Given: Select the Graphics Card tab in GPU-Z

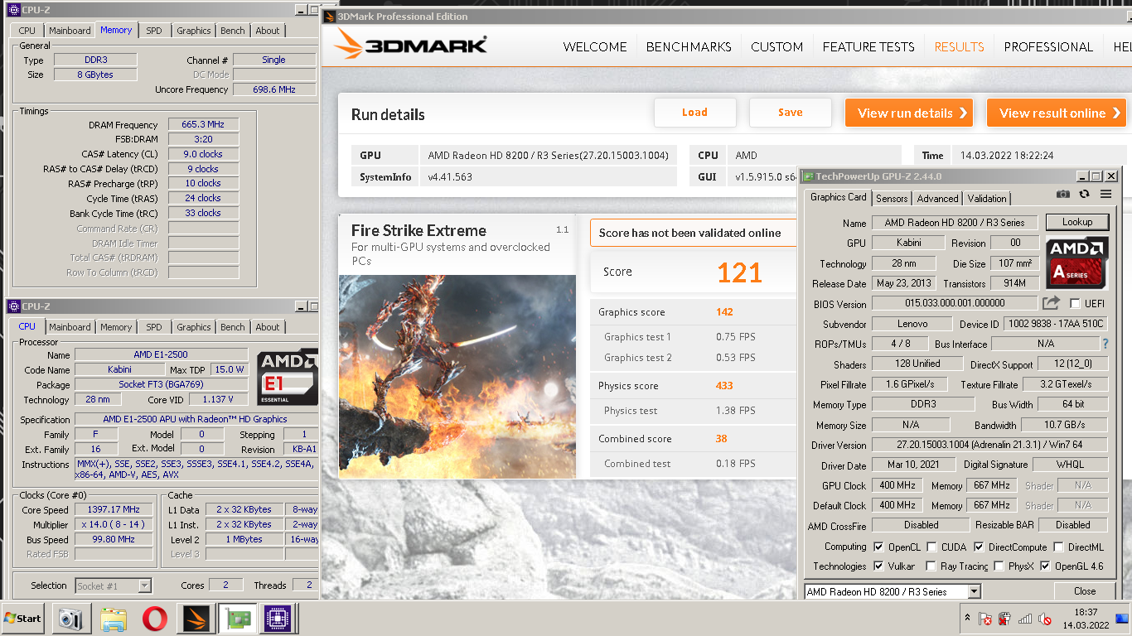Looking at the screenshot, I should pos(838,197).
